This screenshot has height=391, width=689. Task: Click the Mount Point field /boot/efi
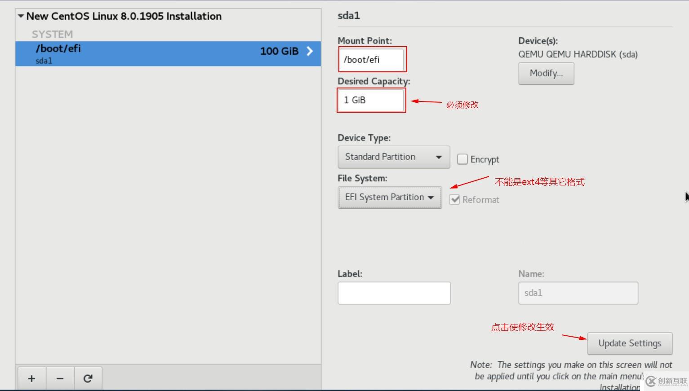(x=371, y=60)
